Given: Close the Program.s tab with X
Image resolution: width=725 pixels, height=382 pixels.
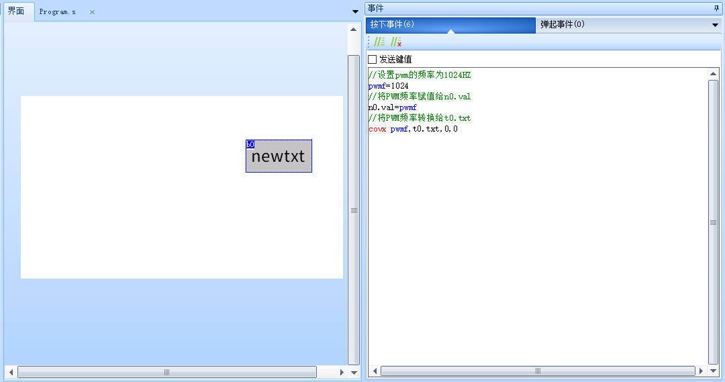Looking at the screenshot, I should tap(93, 12).
